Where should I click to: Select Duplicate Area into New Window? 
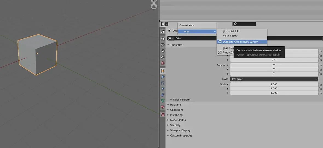pos(242,42)
